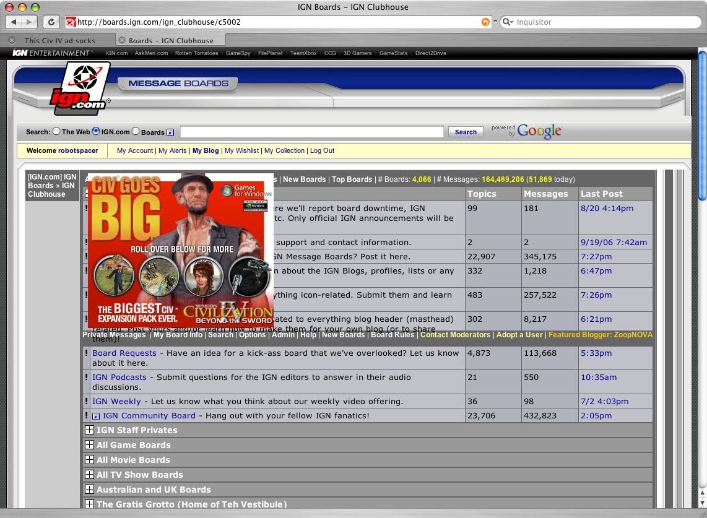Click the last post time 9/19/06 7:42am
707x518 pixels.
pyautogui.click(x=614, y=242)
